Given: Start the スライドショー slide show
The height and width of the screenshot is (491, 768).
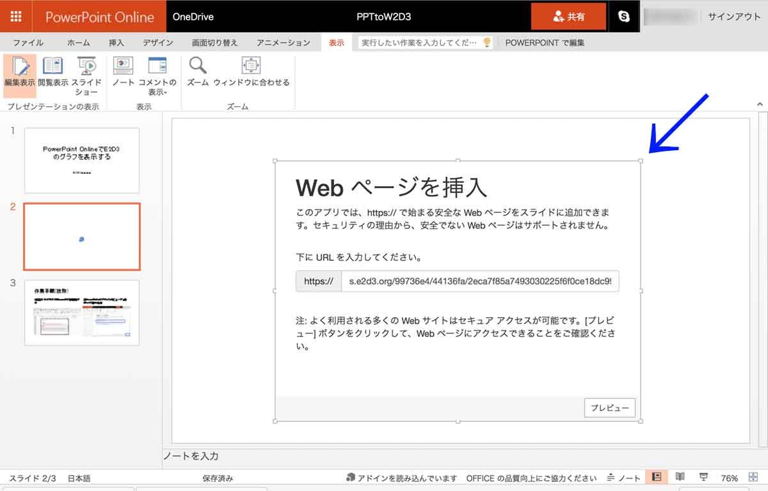Looking at the screenshot, I should click(86, 76).
